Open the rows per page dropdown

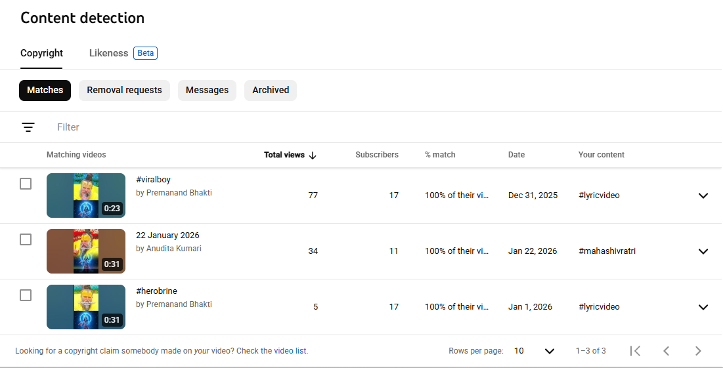click(535, 351)
